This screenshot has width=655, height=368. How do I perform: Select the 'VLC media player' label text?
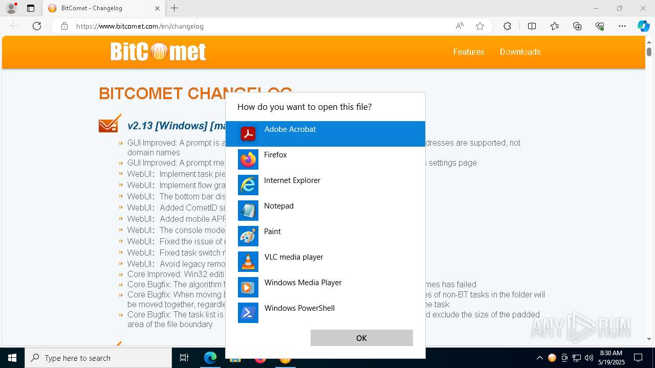click(x=294, y=257)
